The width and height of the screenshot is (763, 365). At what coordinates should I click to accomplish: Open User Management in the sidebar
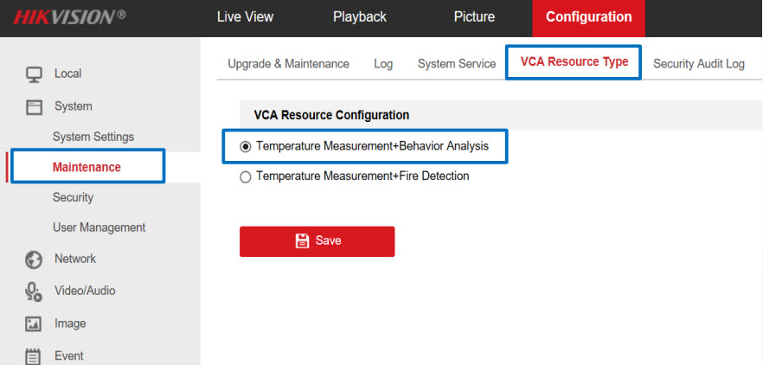pyautogui.click(x=99, y=227)
